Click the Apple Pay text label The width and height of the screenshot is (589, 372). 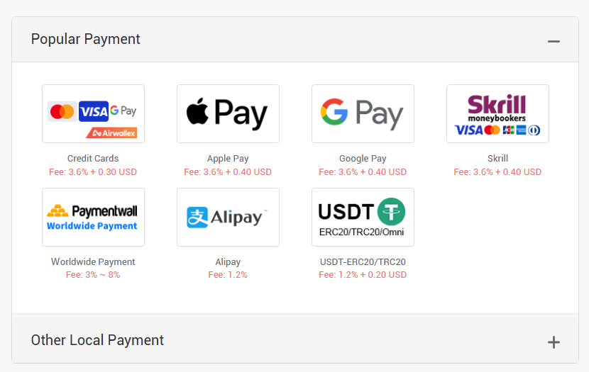click(x=228, y=159)
